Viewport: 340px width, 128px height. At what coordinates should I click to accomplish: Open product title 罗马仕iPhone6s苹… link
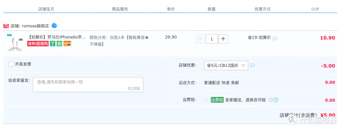point(57,37)
